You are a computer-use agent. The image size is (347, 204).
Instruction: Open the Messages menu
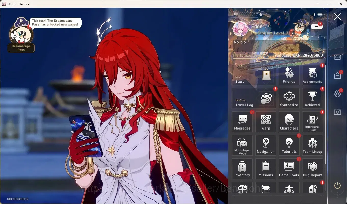pyautogui.click(x=242, y=122)
